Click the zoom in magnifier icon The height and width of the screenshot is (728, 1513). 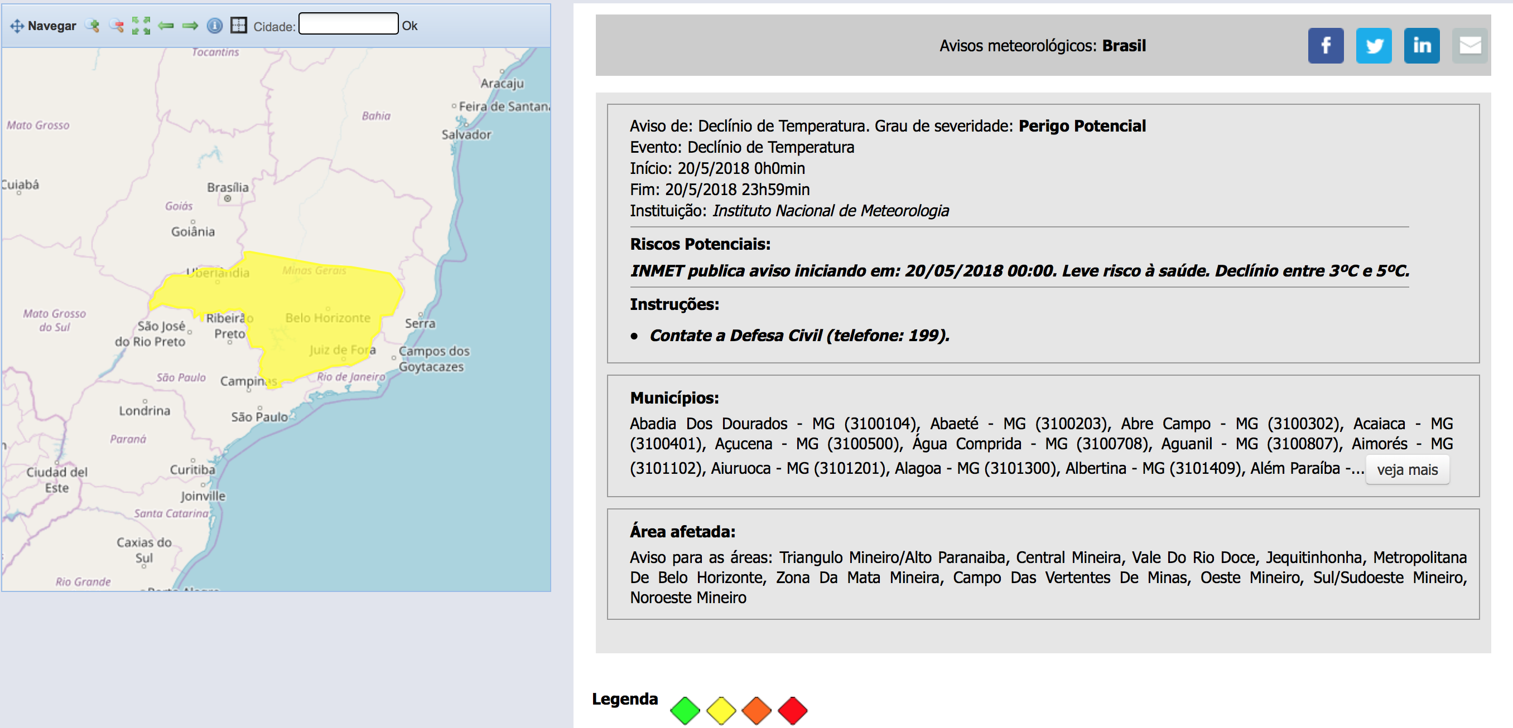[92, 25]
